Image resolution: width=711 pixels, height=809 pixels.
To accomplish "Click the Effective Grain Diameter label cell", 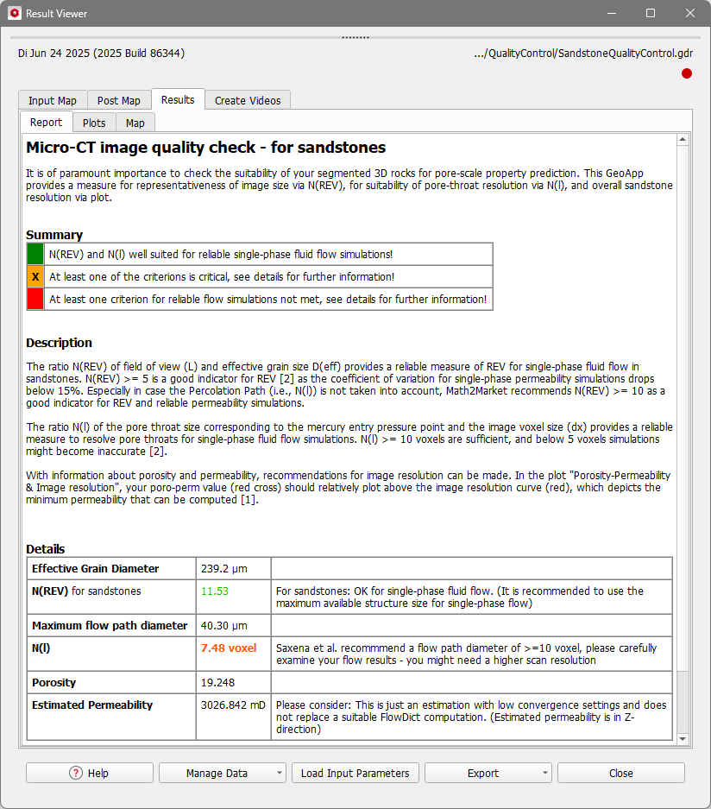I will pos(111,569).
